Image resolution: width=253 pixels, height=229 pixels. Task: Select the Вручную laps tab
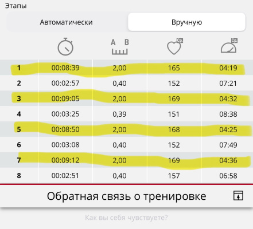coord(186,22)
